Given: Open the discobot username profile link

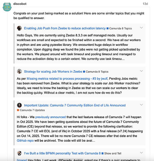Looking at the screenshot, I should point(20,4).
